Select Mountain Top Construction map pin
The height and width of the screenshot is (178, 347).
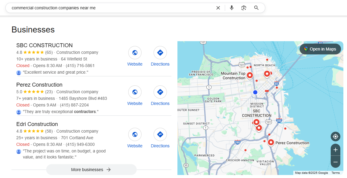pos(250,75)
